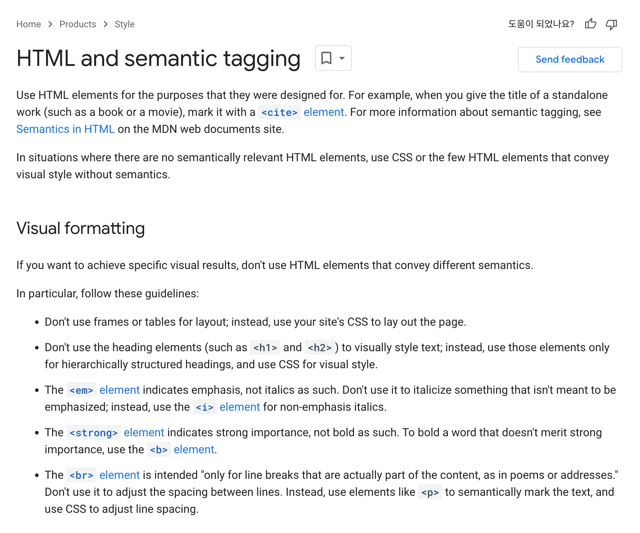Open the cite element link
640x533 pixels.
[323, 112]
